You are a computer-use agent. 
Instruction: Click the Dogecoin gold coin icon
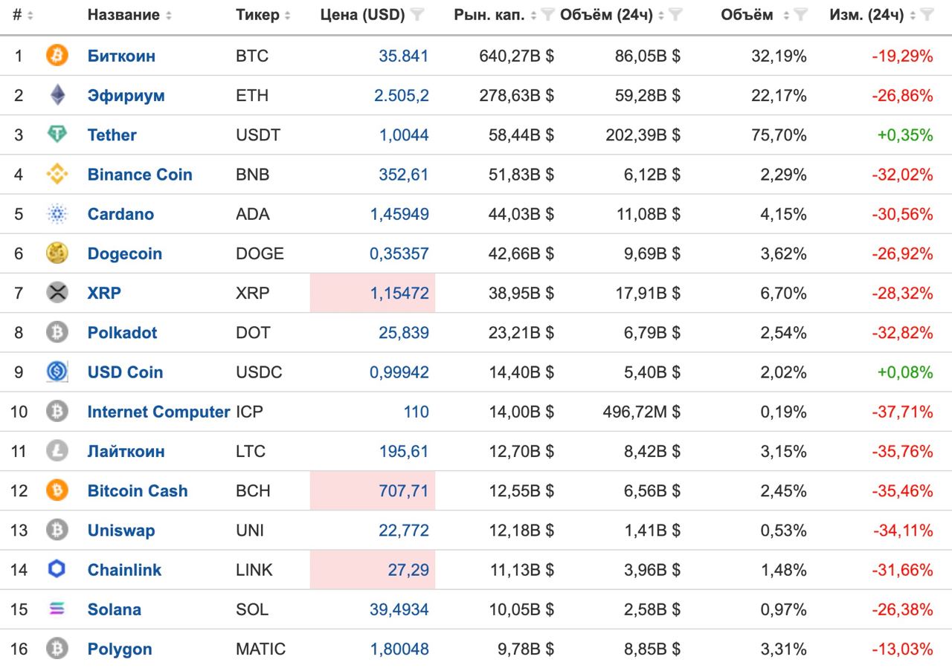[x=57, y=253]
